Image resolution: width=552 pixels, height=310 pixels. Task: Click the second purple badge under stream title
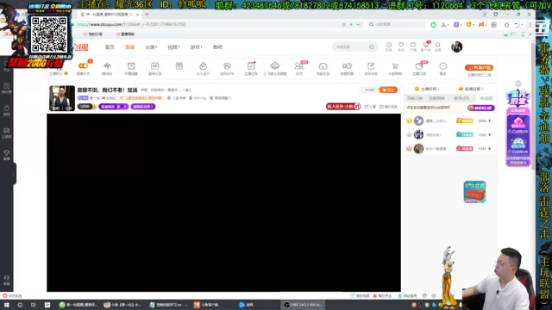point(143,107)
